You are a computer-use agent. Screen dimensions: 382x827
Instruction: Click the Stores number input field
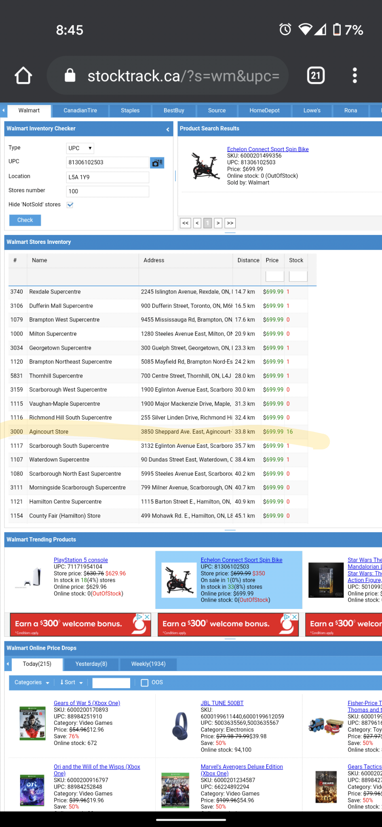pyautogui.click(x=108, y=191)
